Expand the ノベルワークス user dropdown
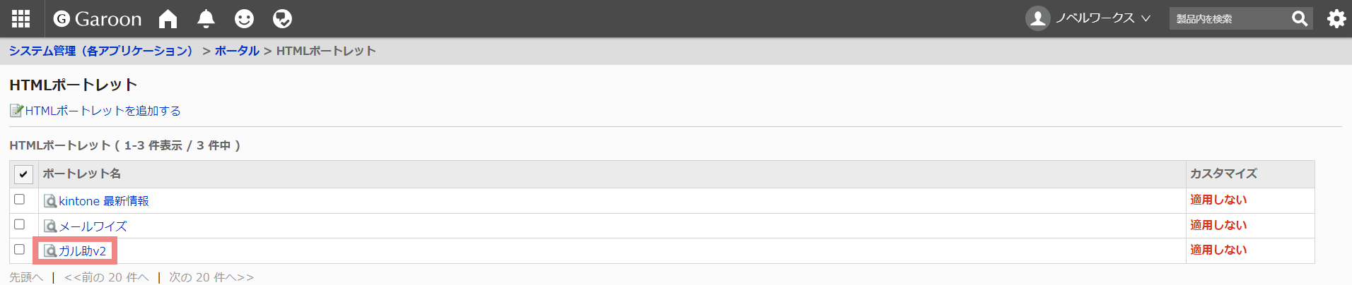The image size is (1352, 285). click(1088, 18)
